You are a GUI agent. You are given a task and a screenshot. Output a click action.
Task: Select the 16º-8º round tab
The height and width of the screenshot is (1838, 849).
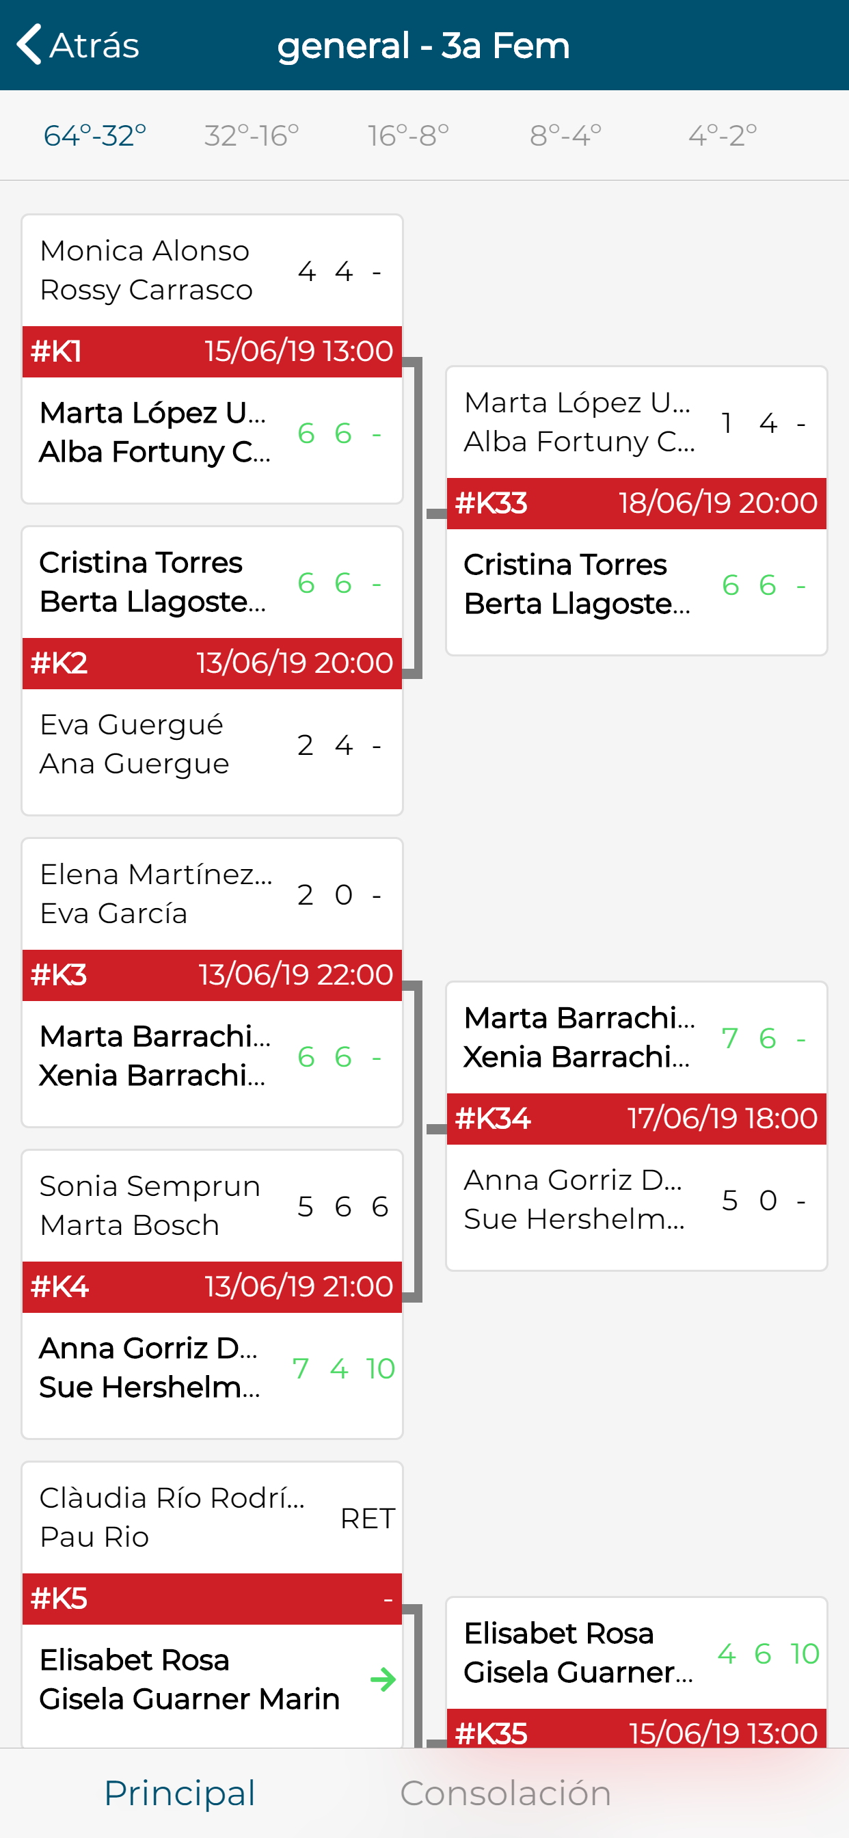tap(408, 135)
